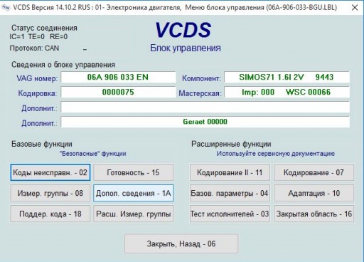This screenshot has width=364, height=262.
Task: Open Адаптация - 10 adaptation function
Action: 314,193
